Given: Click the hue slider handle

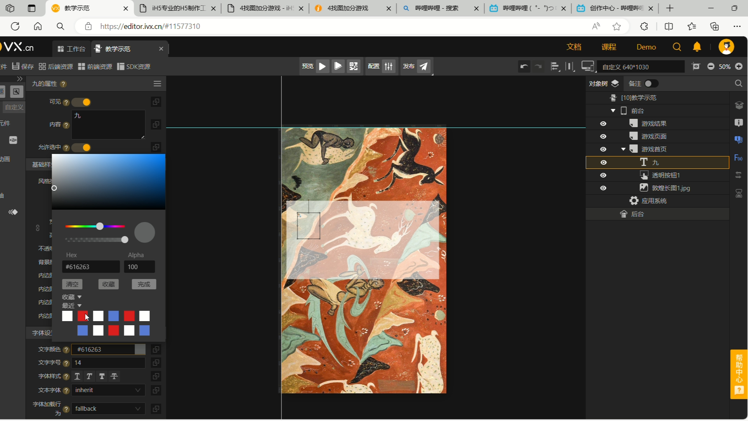Looking at the screenshot, I should click(100, 226).
